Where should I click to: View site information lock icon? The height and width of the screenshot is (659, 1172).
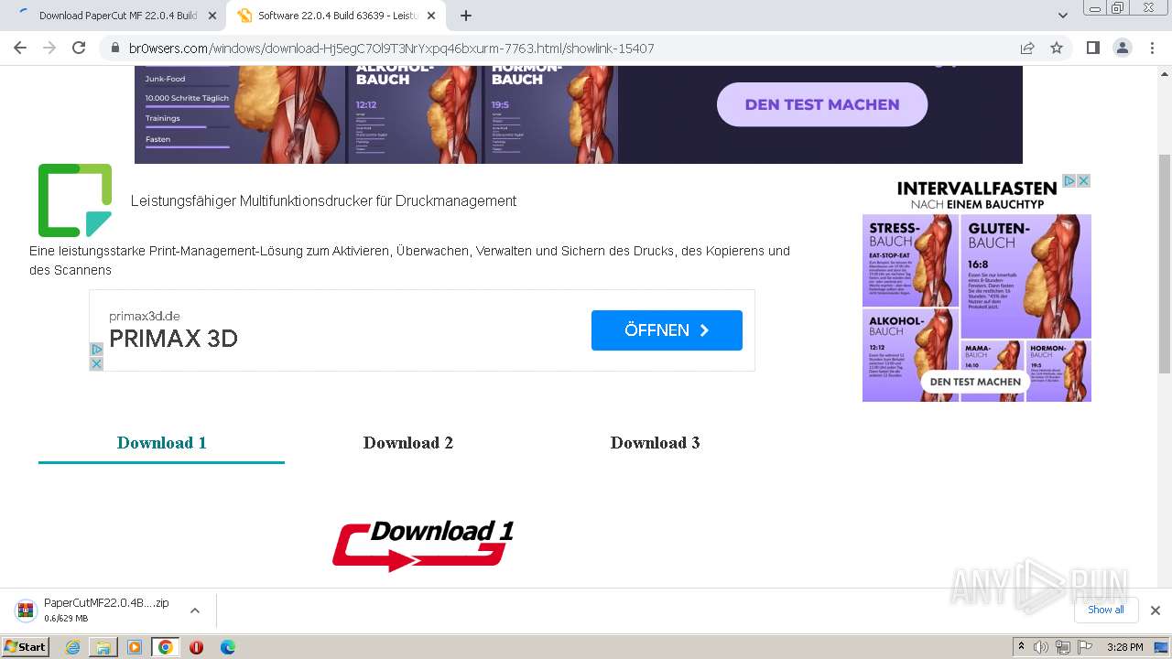coord(115,48)
